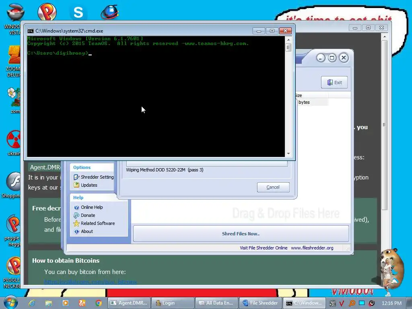Click inside the cmd command prompt area
The height and width of the screenshot is (309, 412).
[x=156, y=97]
